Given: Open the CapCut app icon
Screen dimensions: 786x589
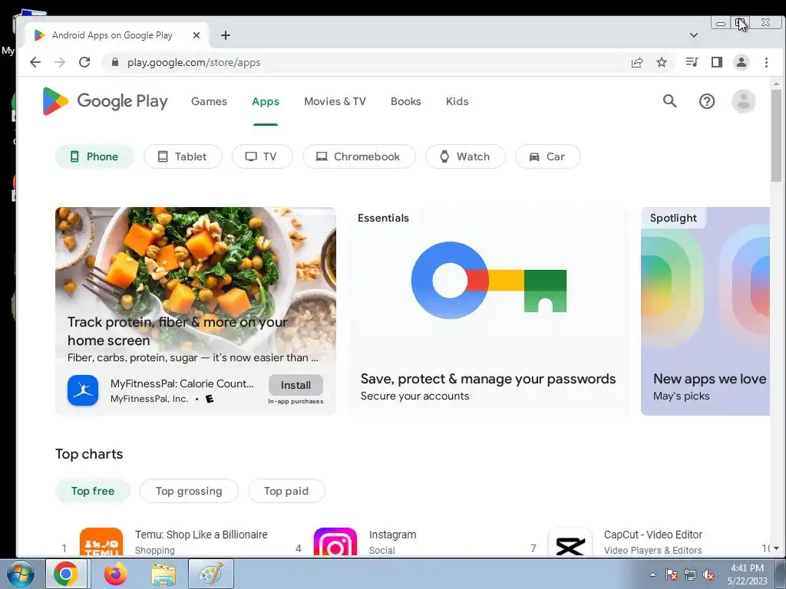Looking at the screenshot, I should 570,542.
